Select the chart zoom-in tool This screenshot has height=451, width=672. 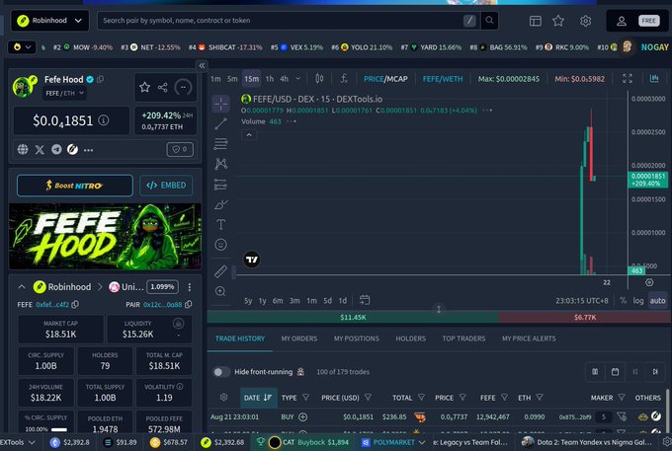coord(220,291)
